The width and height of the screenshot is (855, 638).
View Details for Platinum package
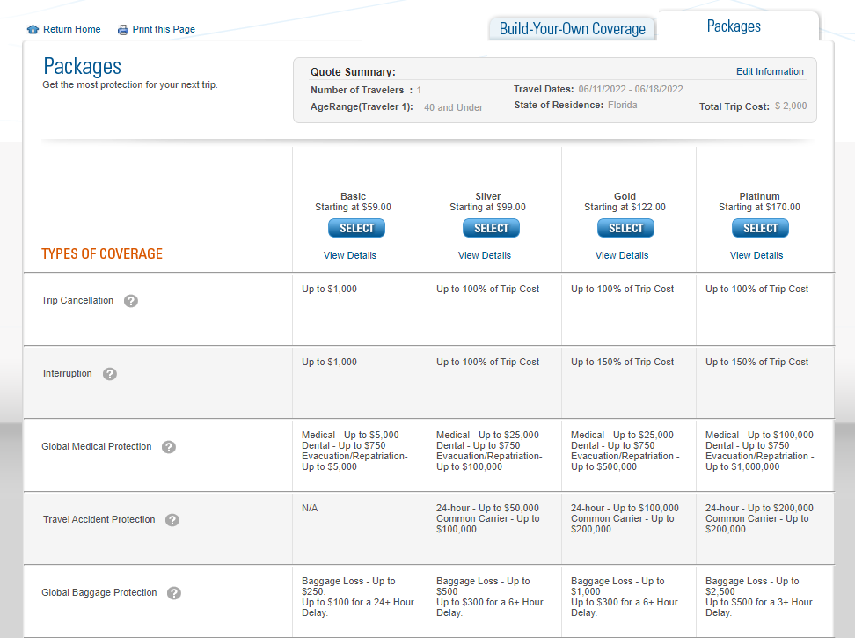[x=756, y=255]
